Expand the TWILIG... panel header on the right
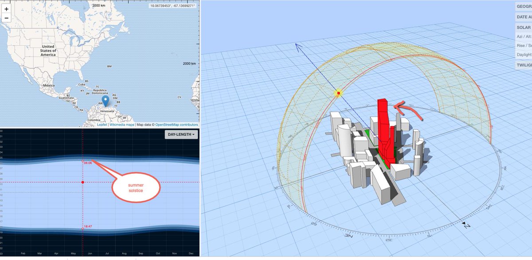532x260 pixels. pyautogui.click(x=524, y=65)
